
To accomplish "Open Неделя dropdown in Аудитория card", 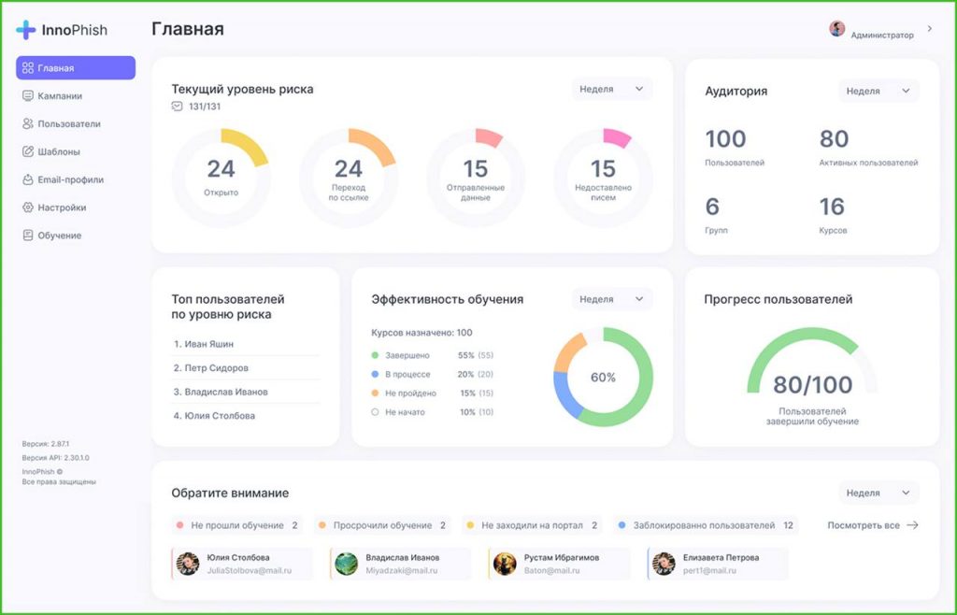I will point(878,91).
